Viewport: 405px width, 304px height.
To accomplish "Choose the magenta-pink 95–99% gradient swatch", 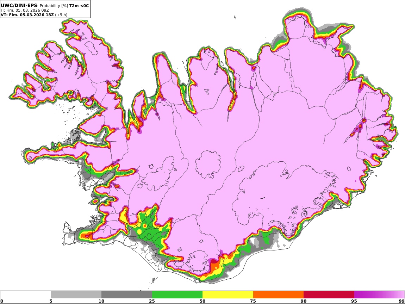I will click(x=379, y=294).
